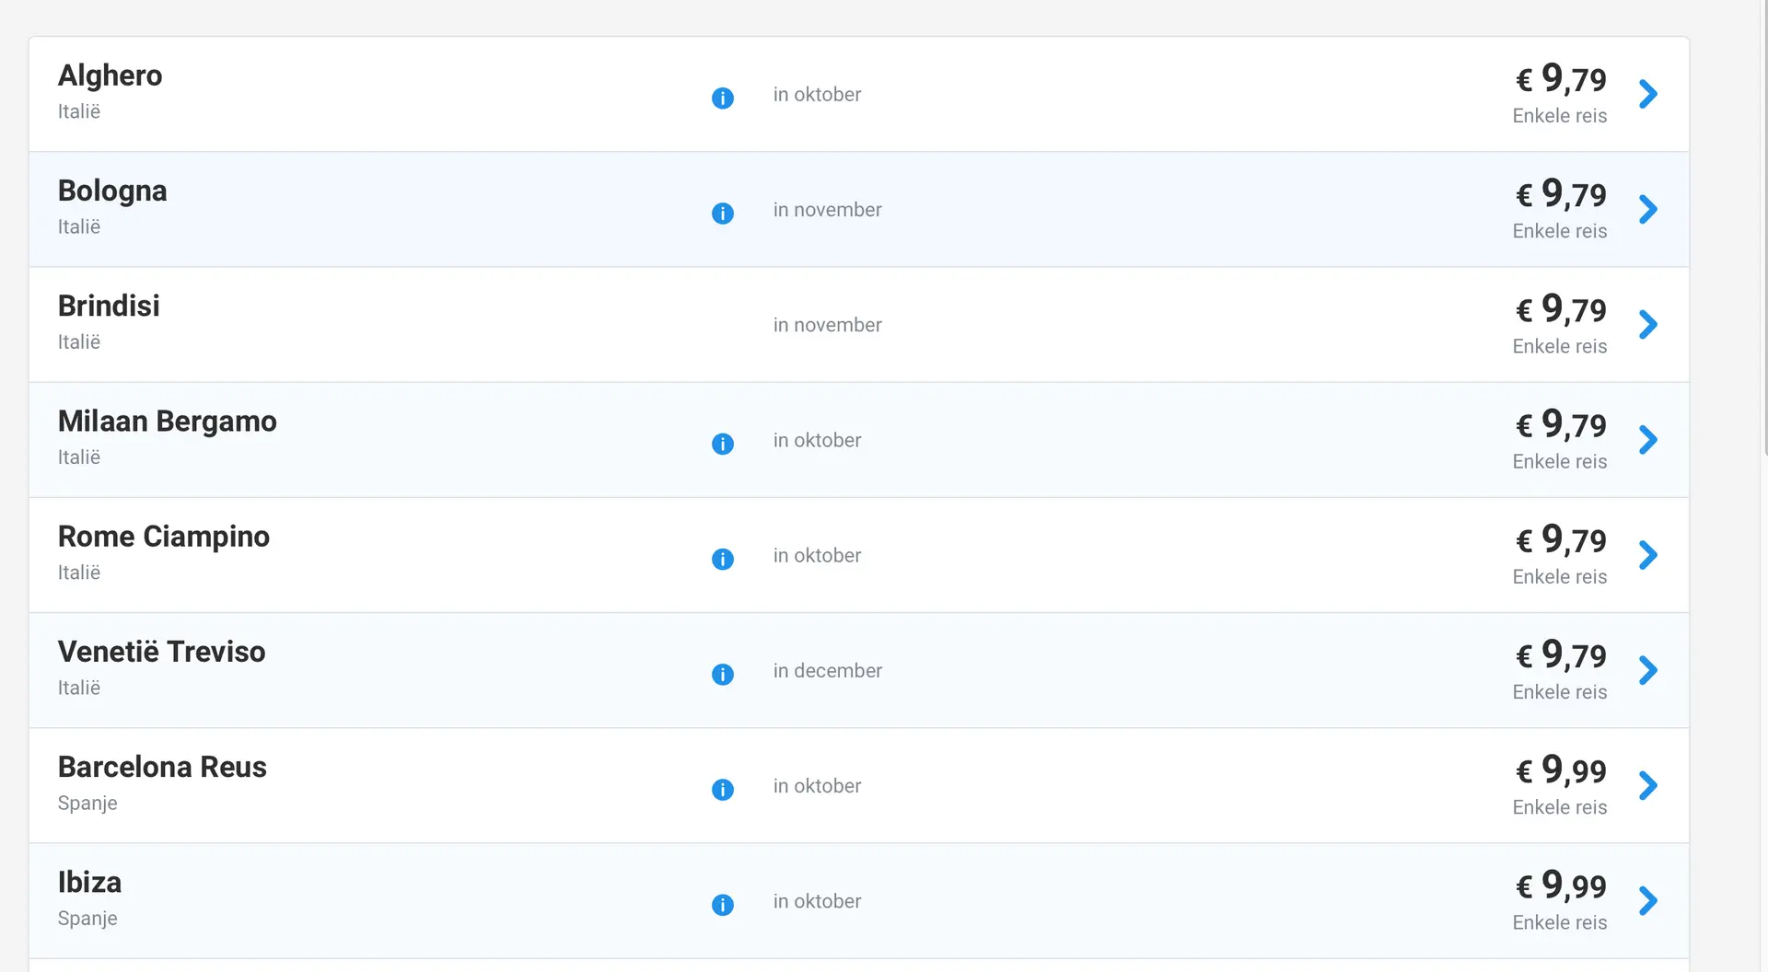Expand Alghero offer with right chevron
This screenshot has width=1768, height=972.
1648,94
